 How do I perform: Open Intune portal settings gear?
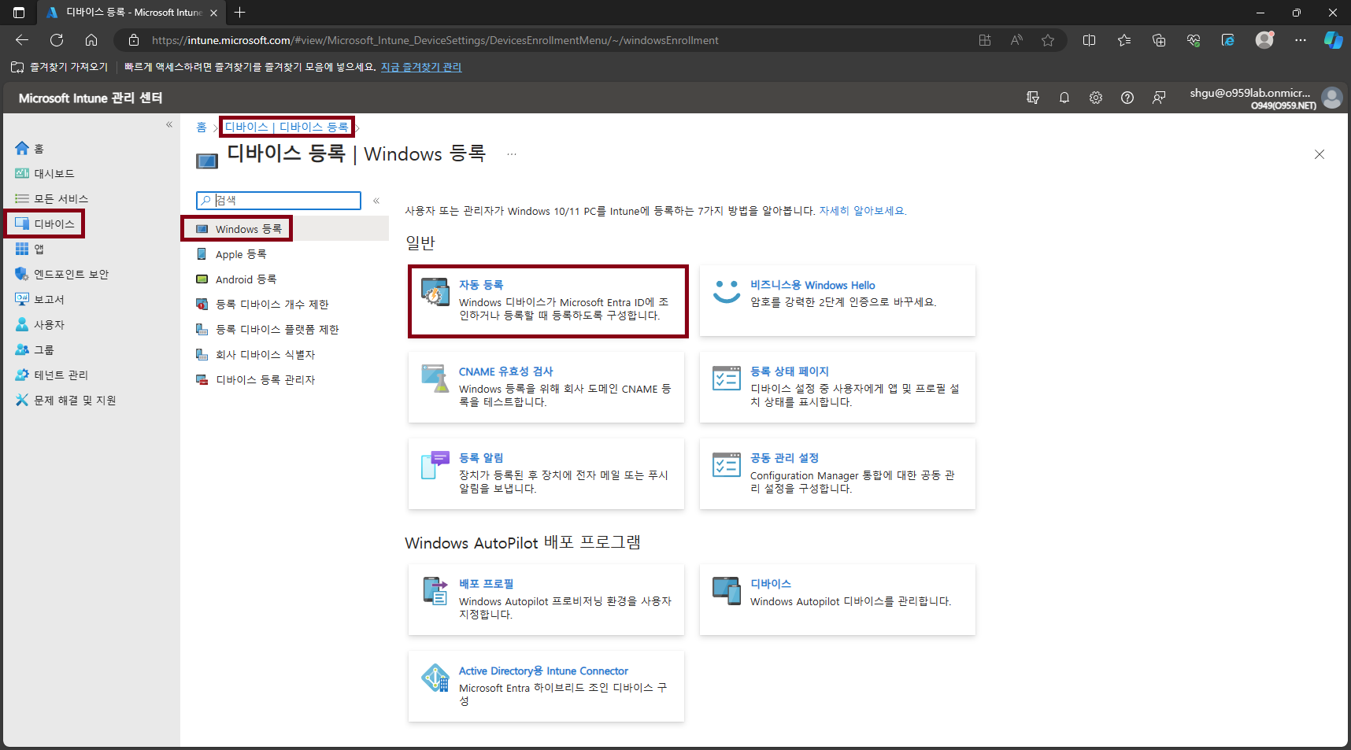tap(1096, 98)
